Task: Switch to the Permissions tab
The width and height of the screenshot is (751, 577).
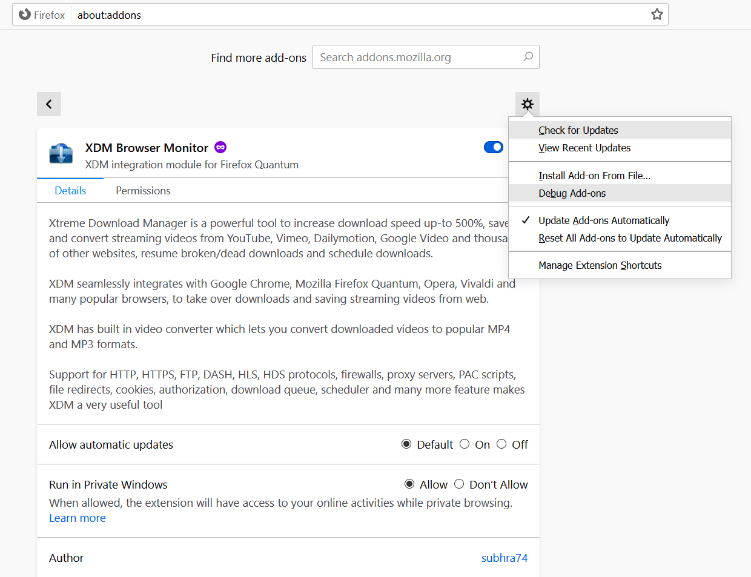Action: coord(142,190)
